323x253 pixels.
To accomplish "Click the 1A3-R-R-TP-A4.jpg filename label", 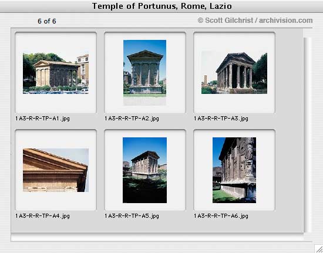I will [x=42, y=216].
